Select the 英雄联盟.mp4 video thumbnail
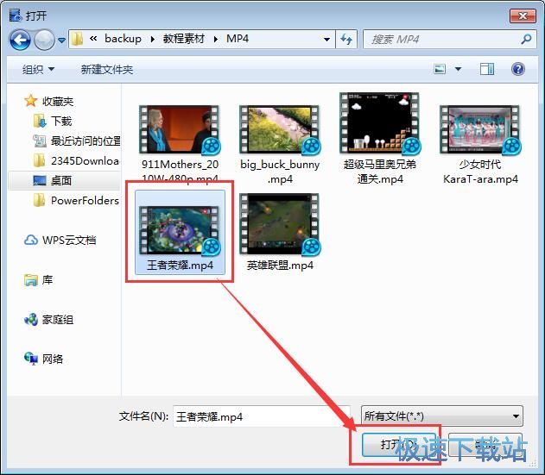This screenshot has width=545, height=475. 280,223
